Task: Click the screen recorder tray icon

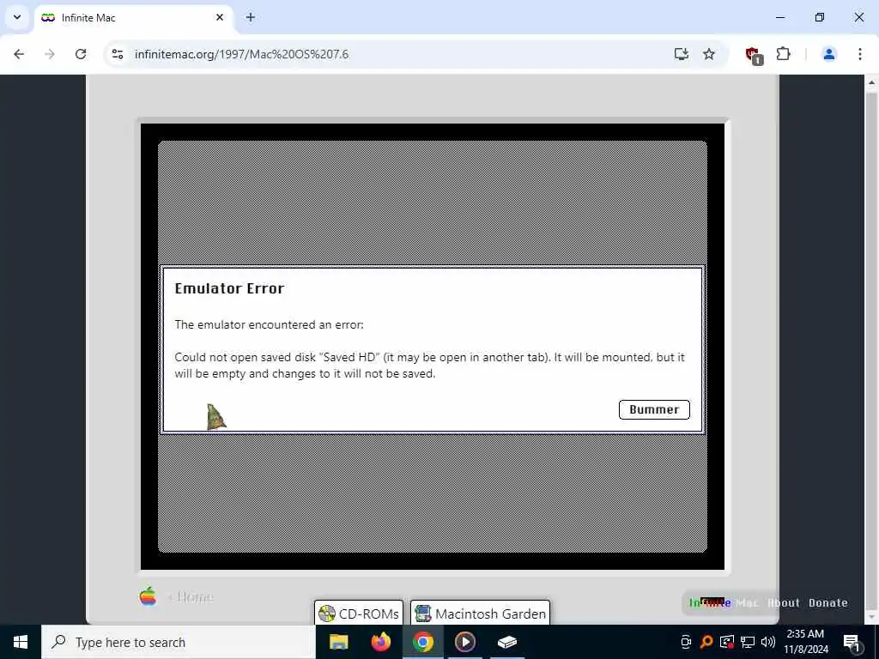Action: click(726, 642)
